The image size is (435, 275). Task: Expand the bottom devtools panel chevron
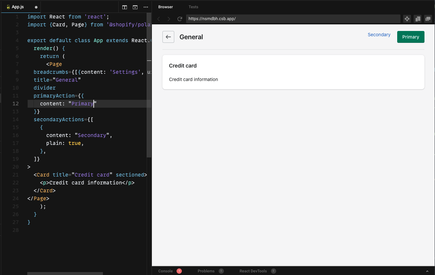point(427,271)
